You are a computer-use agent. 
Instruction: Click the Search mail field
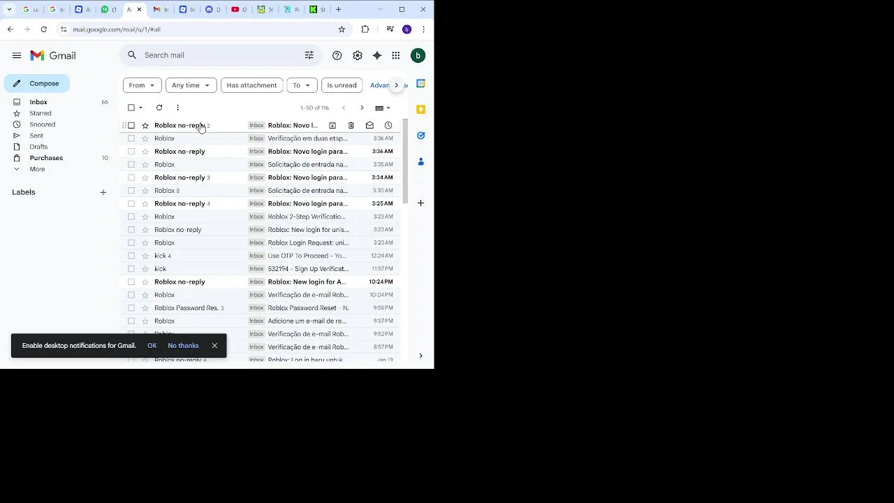220,55
